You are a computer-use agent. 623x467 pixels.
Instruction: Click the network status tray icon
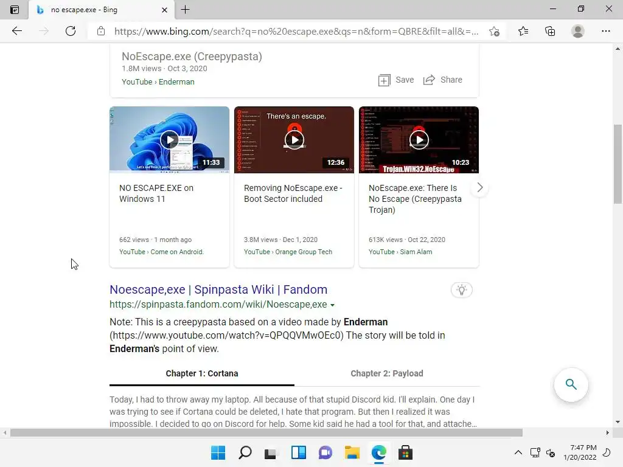tap(535, 452)
